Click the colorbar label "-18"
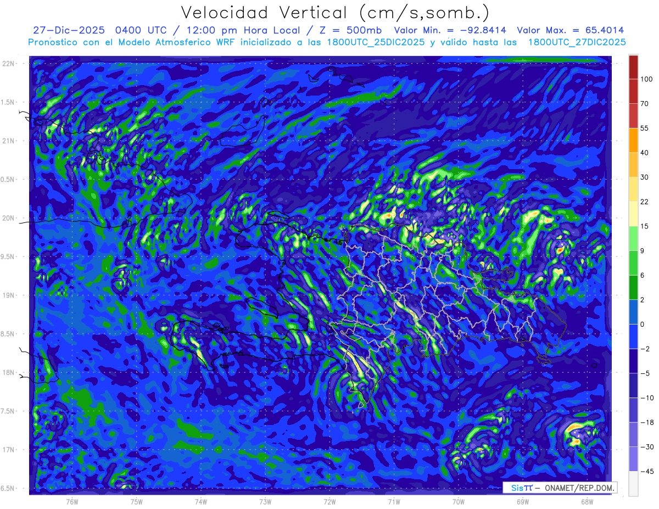Image resolution: width=659 pixels, height=509 pixels. coord(646,422)
